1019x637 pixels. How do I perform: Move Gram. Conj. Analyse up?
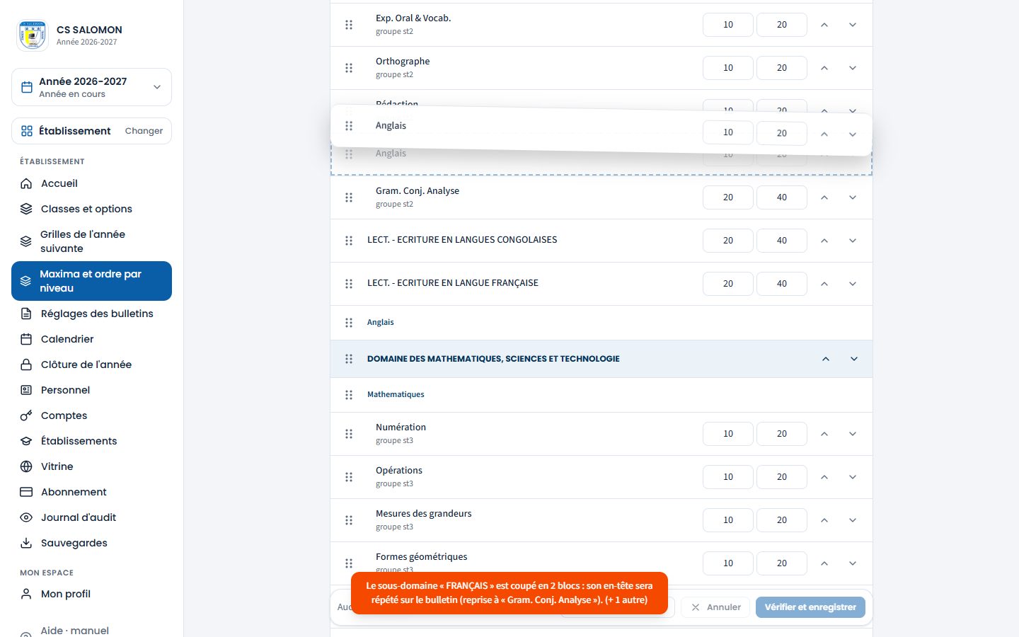point(824,197)
